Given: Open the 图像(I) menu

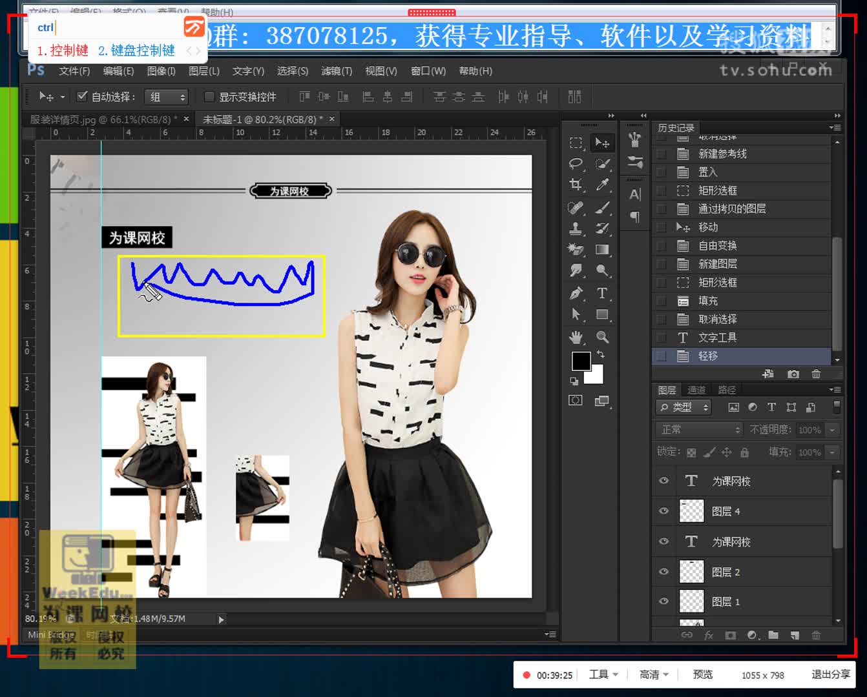Looking at the screenshot, I should pos(161,71).
